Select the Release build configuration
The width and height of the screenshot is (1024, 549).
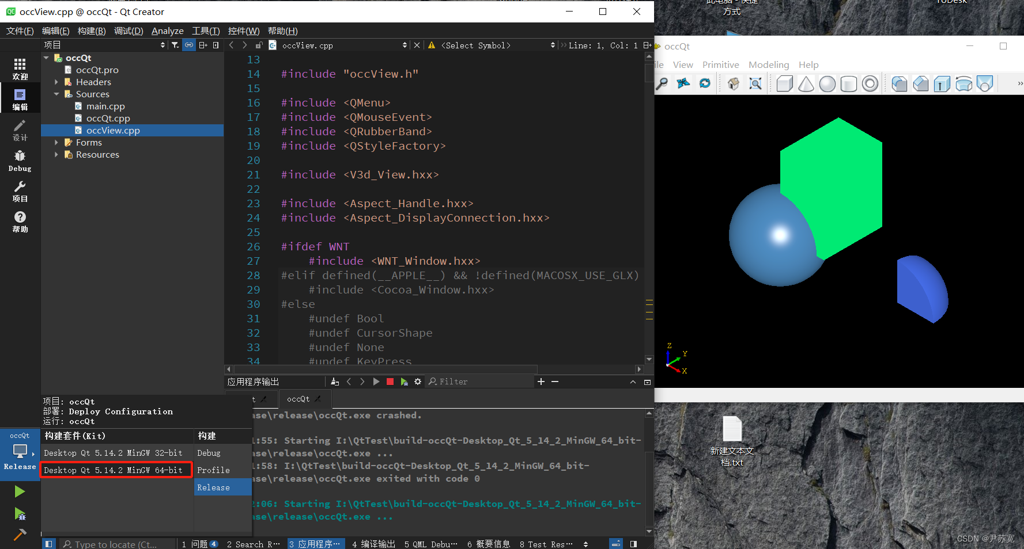[213, 487]
